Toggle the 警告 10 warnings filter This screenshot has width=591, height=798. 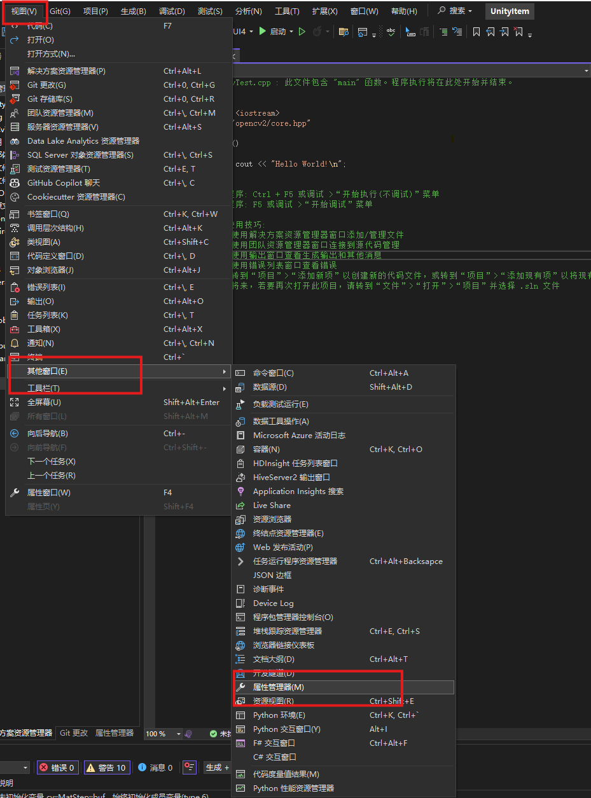coord(106,767)
